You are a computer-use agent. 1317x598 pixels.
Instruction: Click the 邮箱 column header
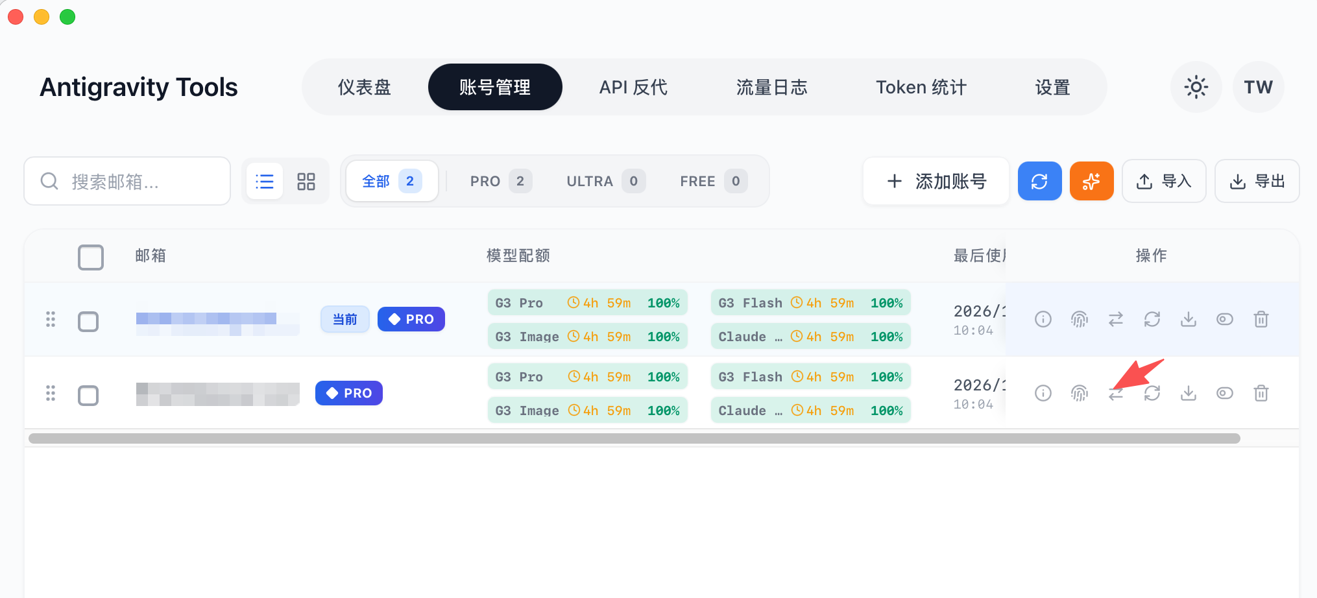point(151,256)
